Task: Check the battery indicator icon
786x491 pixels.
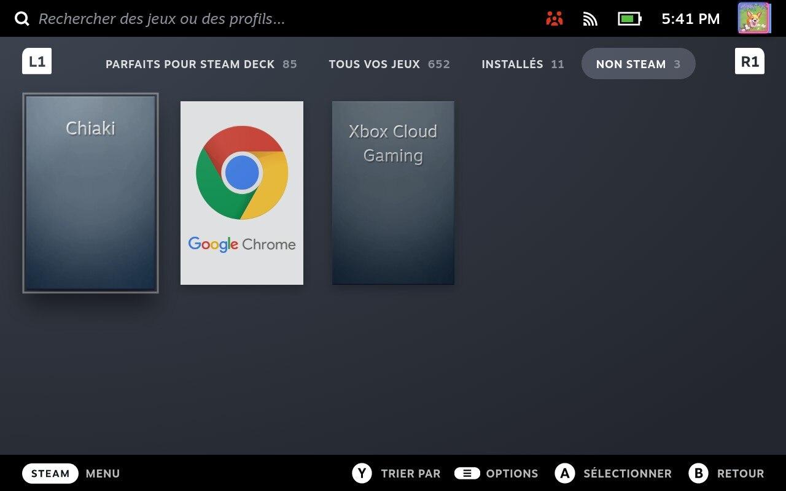Action: 629,19
